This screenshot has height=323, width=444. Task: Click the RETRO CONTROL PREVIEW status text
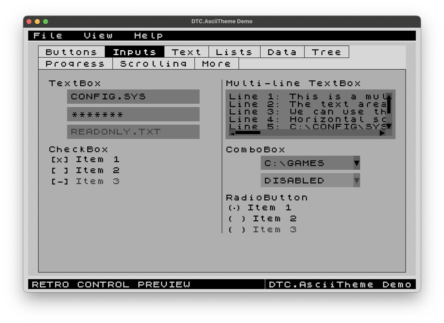tap(111, 285)
